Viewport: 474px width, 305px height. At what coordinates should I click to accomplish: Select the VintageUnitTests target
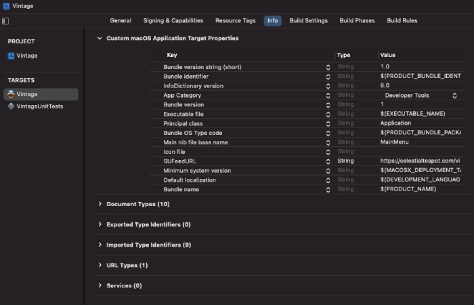click(36, 106)
